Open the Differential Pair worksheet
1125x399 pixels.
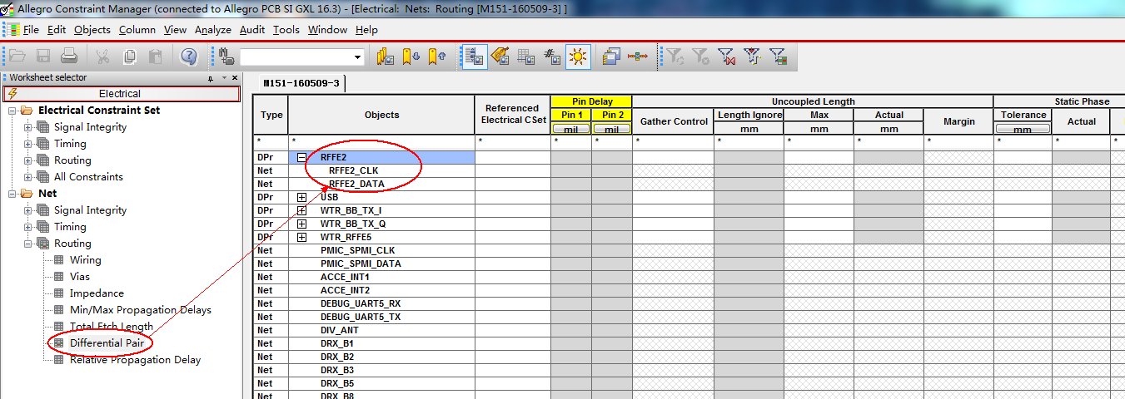(107, 342)
